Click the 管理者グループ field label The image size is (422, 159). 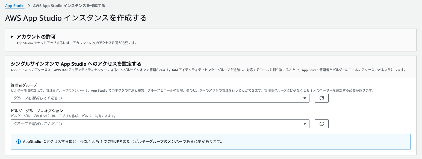click(24, 85)
